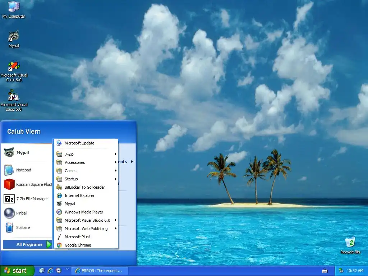The height and width of the screenshot is (276, 368).
Task: Expand the 7-Zip program folder
Action: pos(86,154)
